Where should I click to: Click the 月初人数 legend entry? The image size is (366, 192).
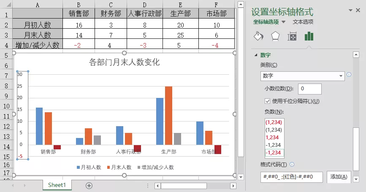[89, 168]
